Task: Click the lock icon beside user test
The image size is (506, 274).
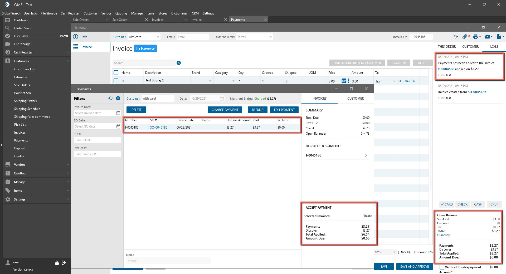Action: tap(57, 263)
